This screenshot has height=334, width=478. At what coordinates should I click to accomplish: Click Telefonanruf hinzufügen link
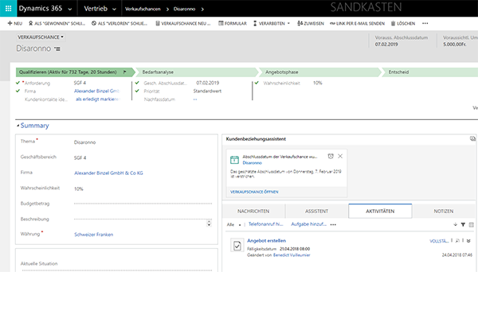coord(266,224)
